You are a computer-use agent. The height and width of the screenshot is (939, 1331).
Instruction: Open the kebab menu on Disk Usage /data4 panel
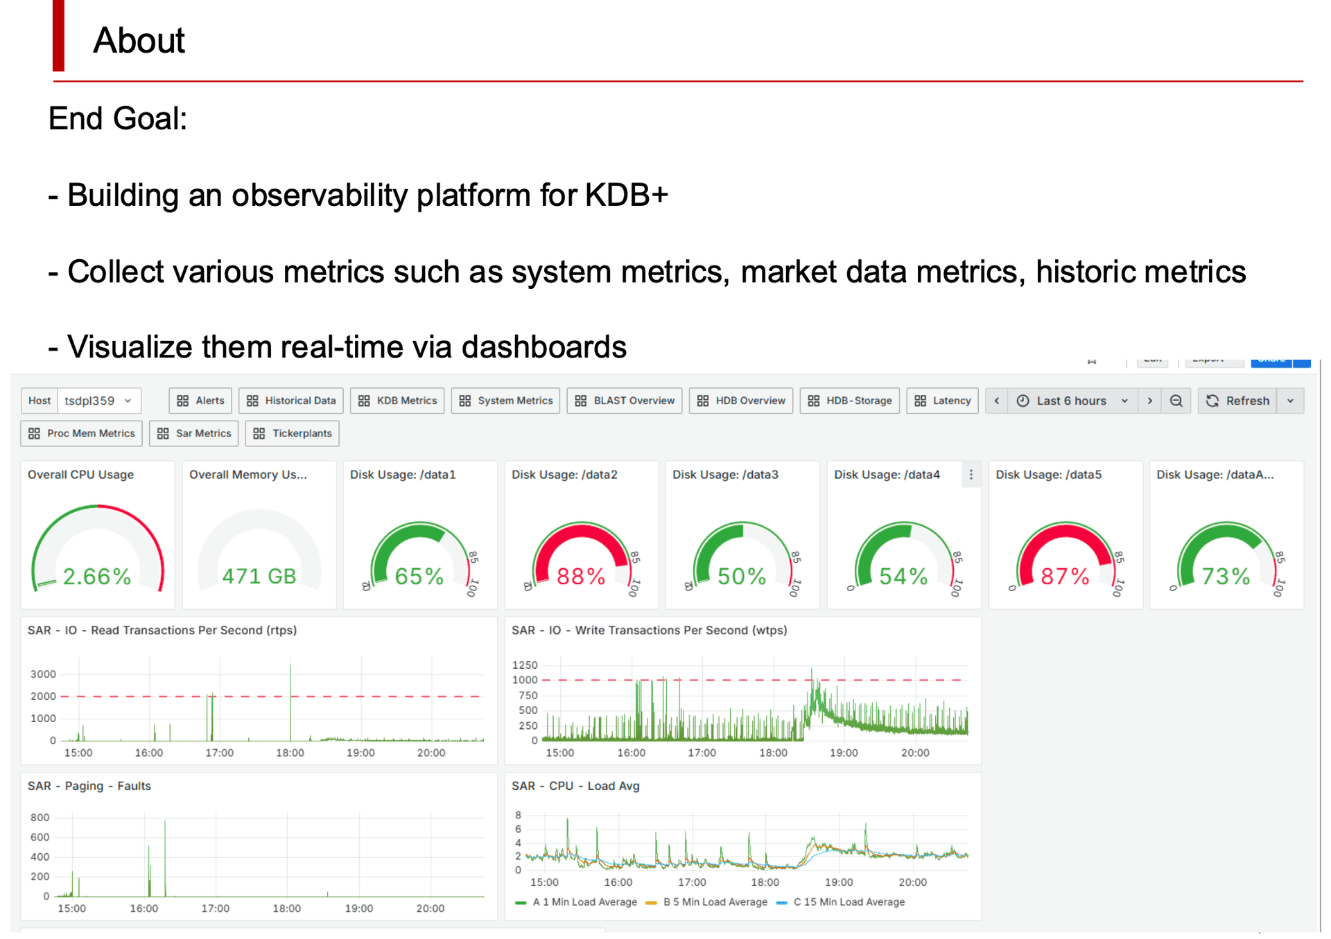[x=971, y=475]
